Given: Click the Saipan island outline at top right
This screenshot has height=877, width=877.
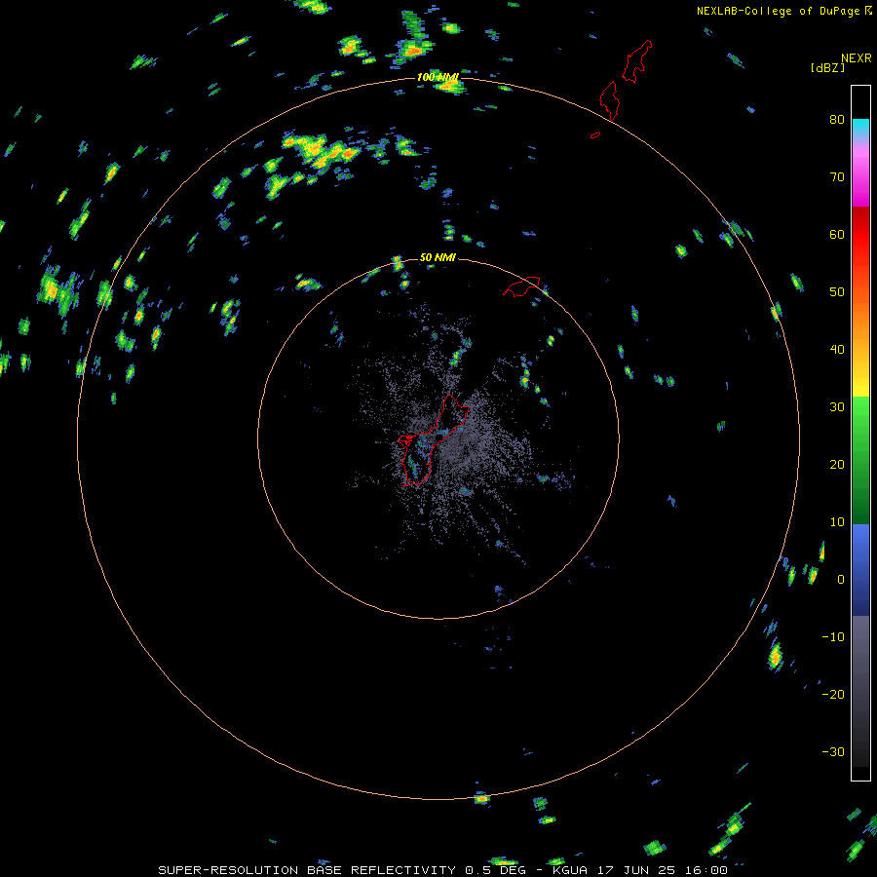Looking at the screenshot, I should click(637, 61).
